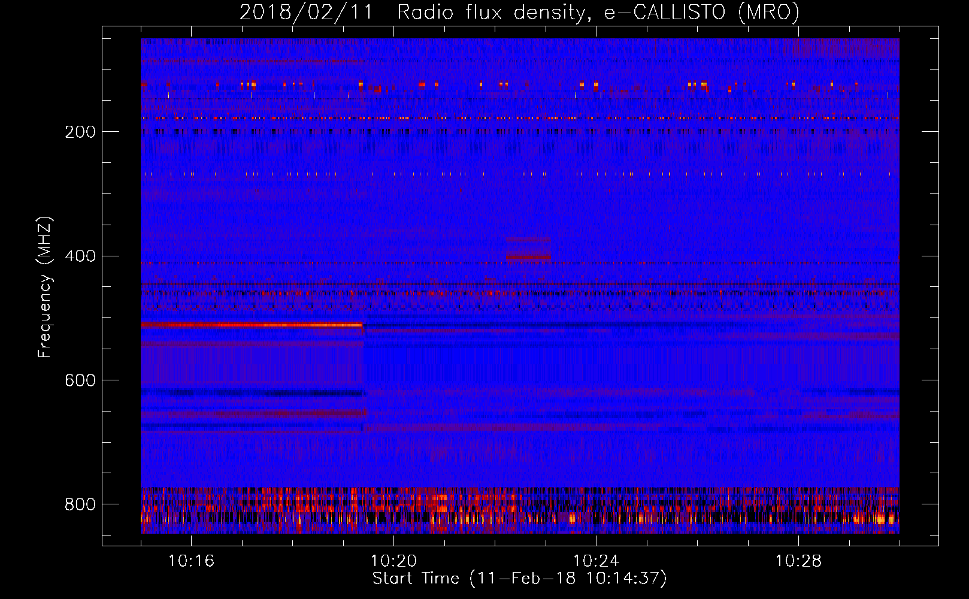Click the noisy red band near 800 MHz

pos(520,510)
